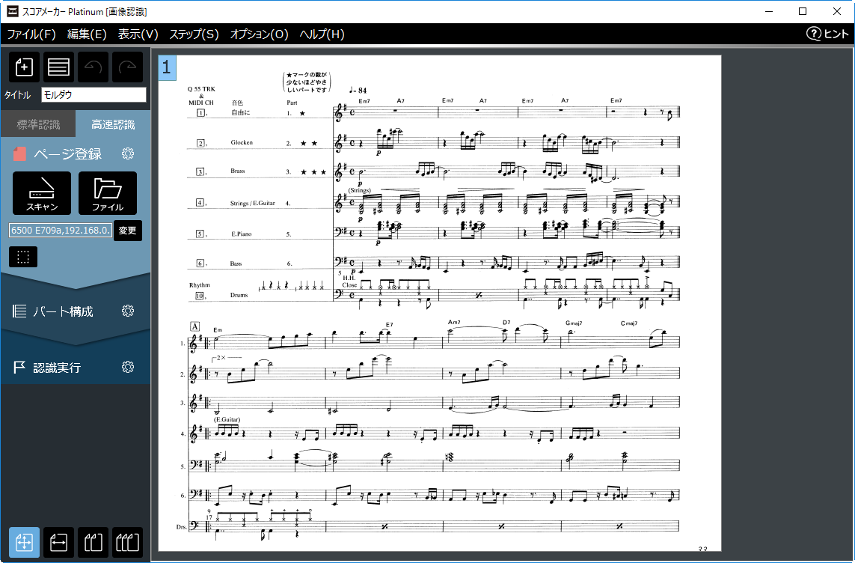The width and height of the screenshot is (855, 563).
Task: Open settings gear beside 認識実行
Action: [x=128, y=367]
